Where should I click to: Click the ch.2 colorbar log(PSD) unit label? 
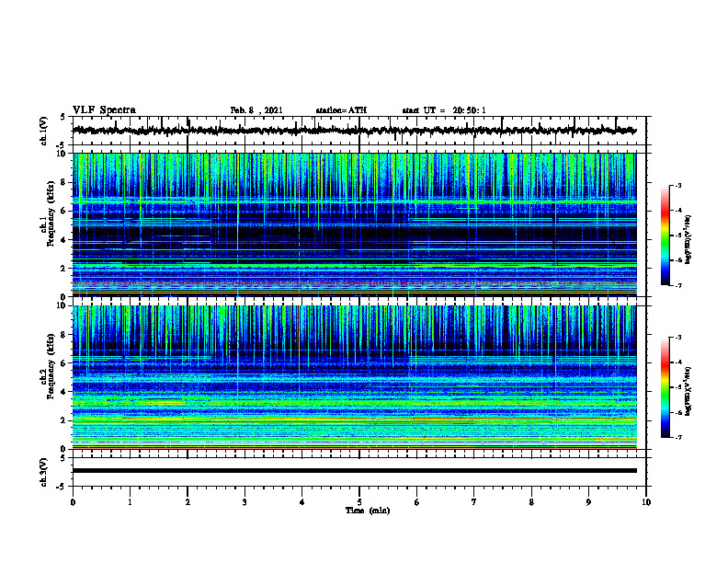click(688, 392)
